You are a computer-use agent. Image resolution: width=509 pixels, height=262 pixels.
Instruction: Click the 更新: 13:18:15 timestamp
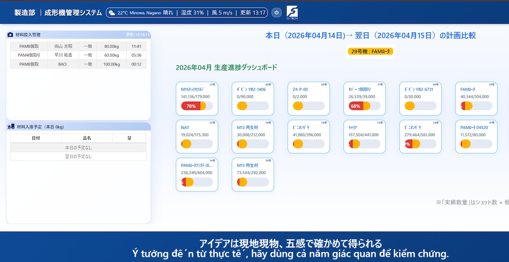pos(138,35)
